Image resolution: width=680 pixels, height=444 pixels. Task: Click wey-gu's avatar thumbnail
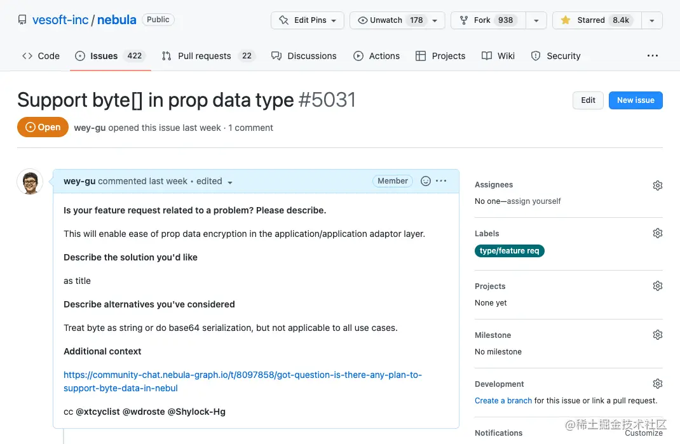coord(29,182)
